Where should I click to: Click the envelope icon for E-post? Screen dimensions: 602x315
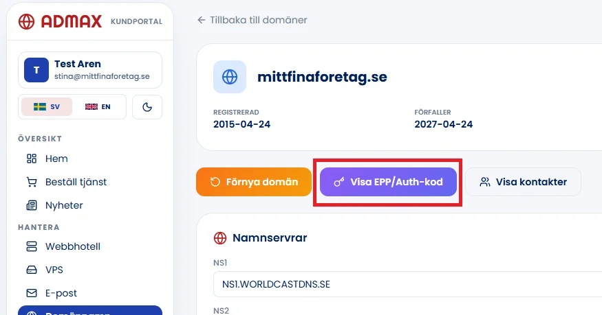pyautogui.click(x=32, y=293)
